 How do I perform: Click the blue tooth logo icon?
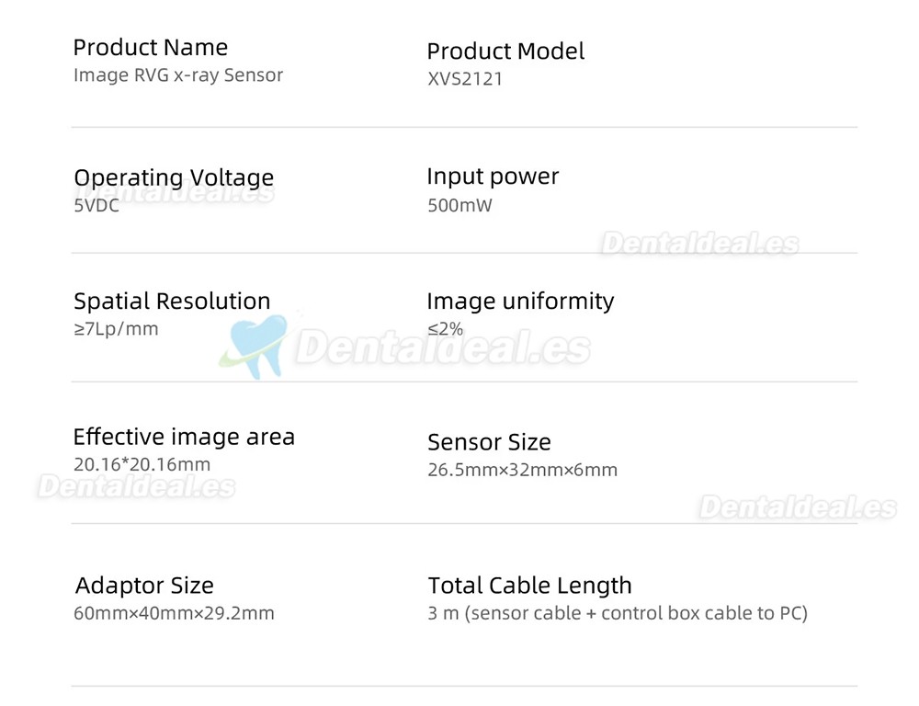255,346
